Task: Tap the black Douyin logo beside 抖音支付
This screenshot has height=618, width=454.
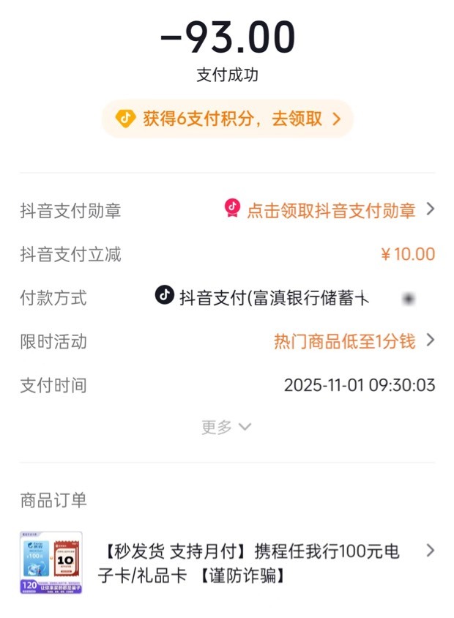Action: pos(165,296)
